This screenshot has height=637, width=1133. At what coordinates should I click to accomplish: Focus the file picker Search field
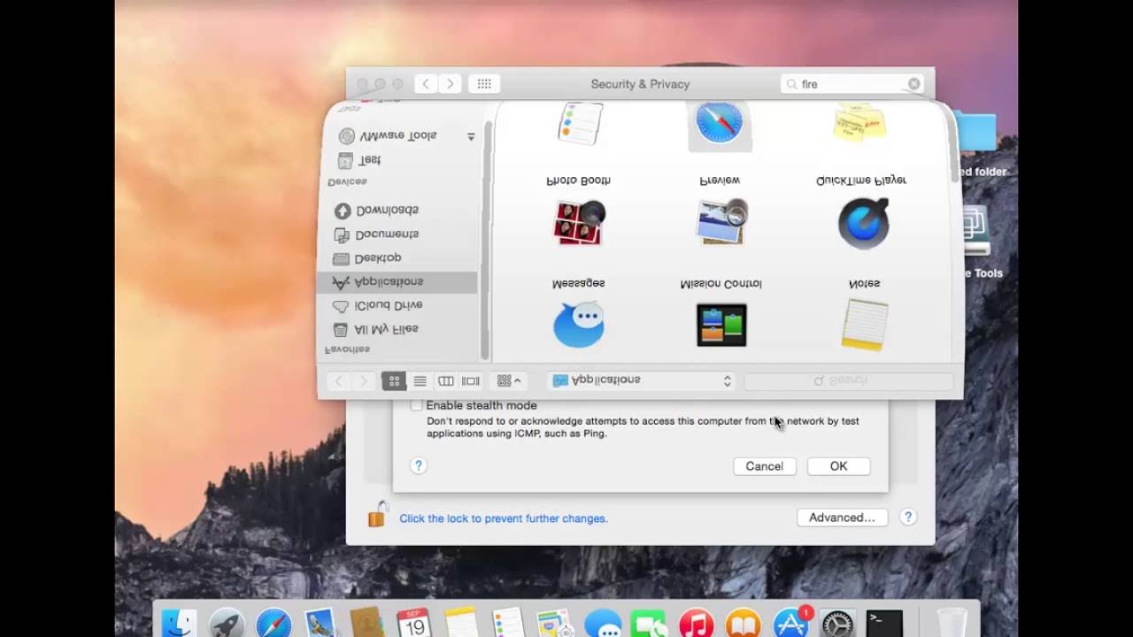click(x=848, y=380)
